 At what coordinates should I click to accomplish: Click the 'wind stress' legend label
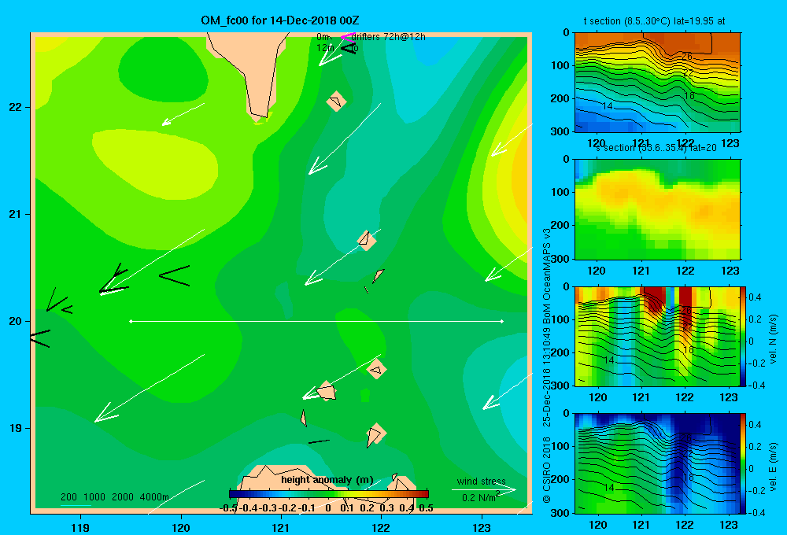(x=481, y=481)
